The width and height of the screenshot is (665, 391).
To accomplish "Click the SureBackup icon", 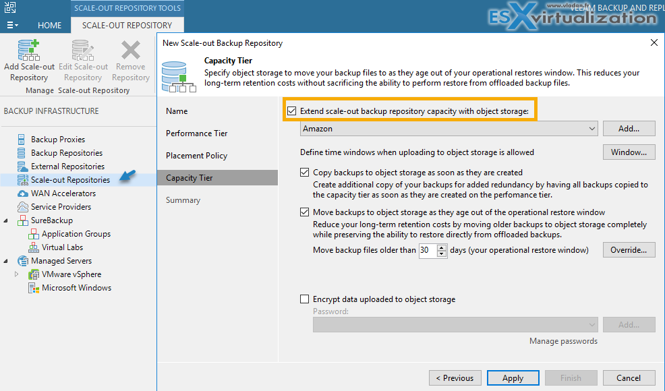I will point(22,220).
